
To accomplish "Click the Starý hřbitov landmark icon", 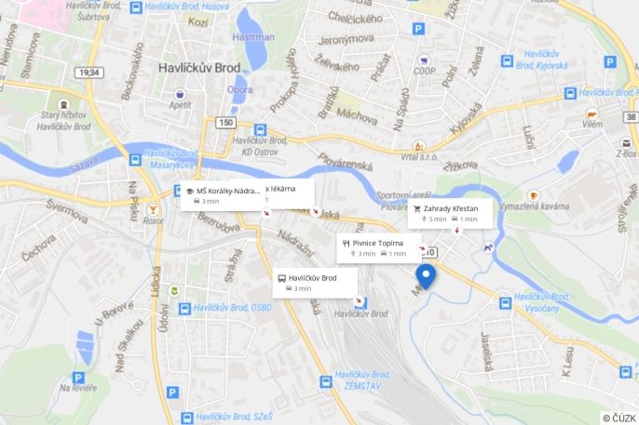I will coord(63,104).
